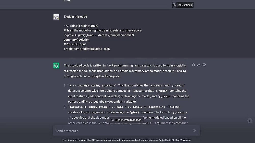Click the send message arrow icon

point(195,131)
